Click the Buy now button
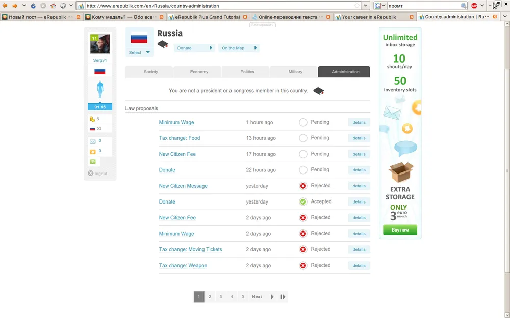This screenshot has height=318, width=510. (400, 230)
